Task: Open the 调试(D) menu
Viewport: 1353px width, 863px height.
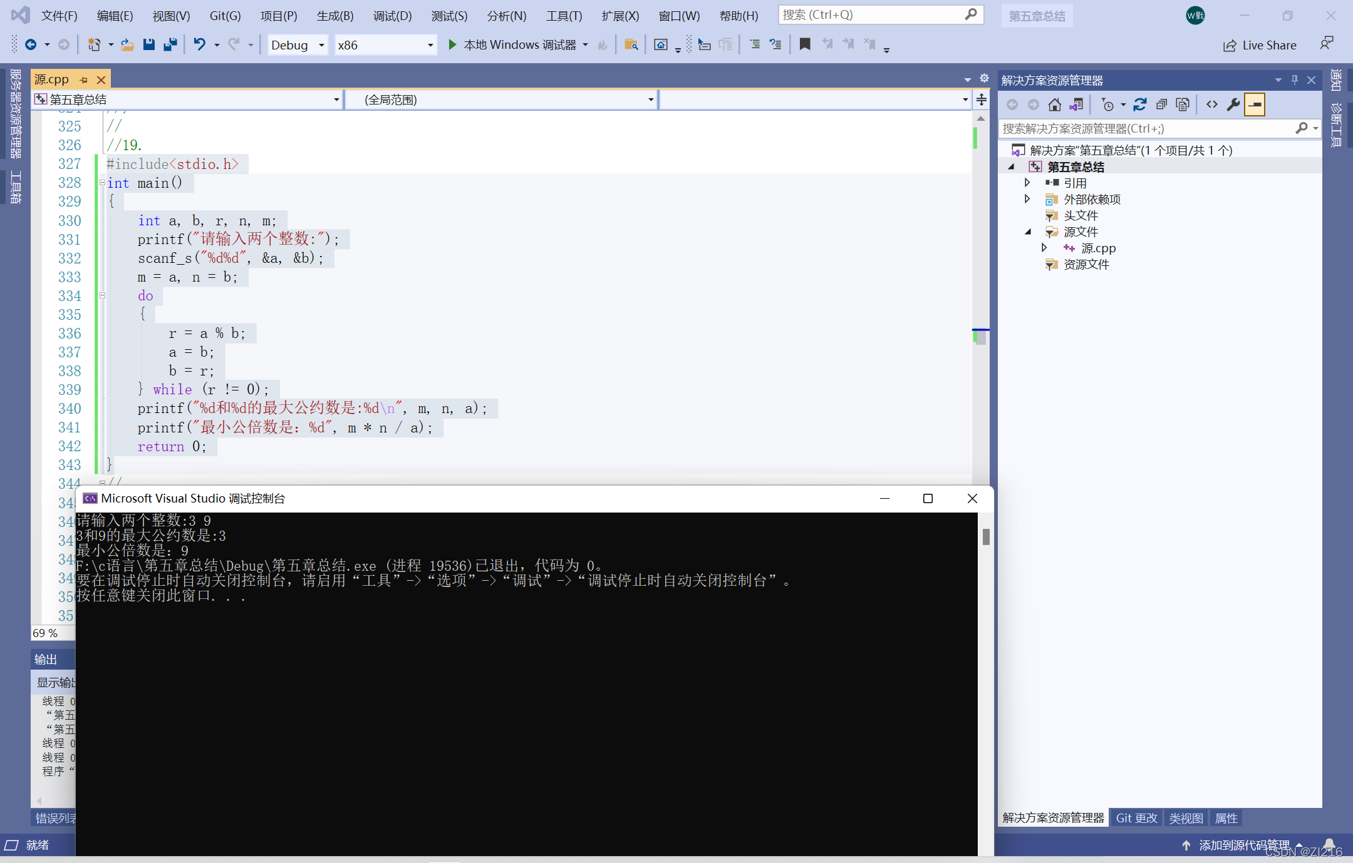Action: pyautogui.click(x=392, y=16)
